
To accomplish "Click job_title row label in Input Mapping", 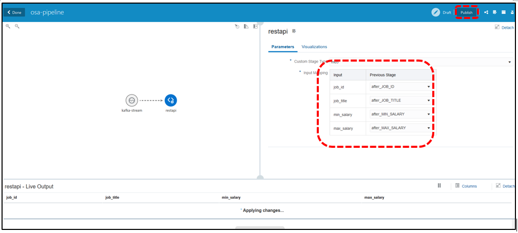I will pos(340,101).
